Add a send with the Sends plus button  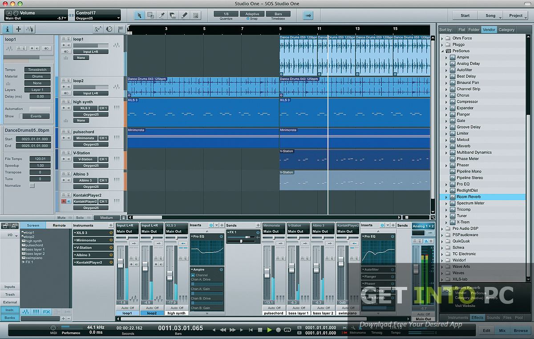pos(258,226)
